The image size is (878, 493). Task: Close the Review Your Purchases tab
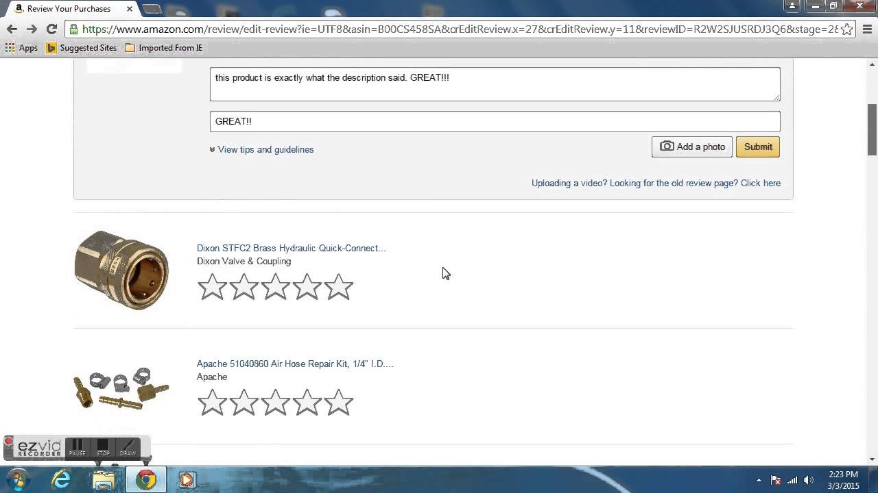pyautogui.click(x=129, y=9)
